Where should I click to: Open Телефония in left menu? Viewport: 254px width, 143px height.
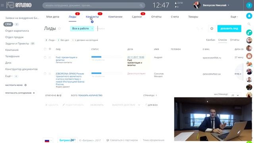click(x=12, y=56)
